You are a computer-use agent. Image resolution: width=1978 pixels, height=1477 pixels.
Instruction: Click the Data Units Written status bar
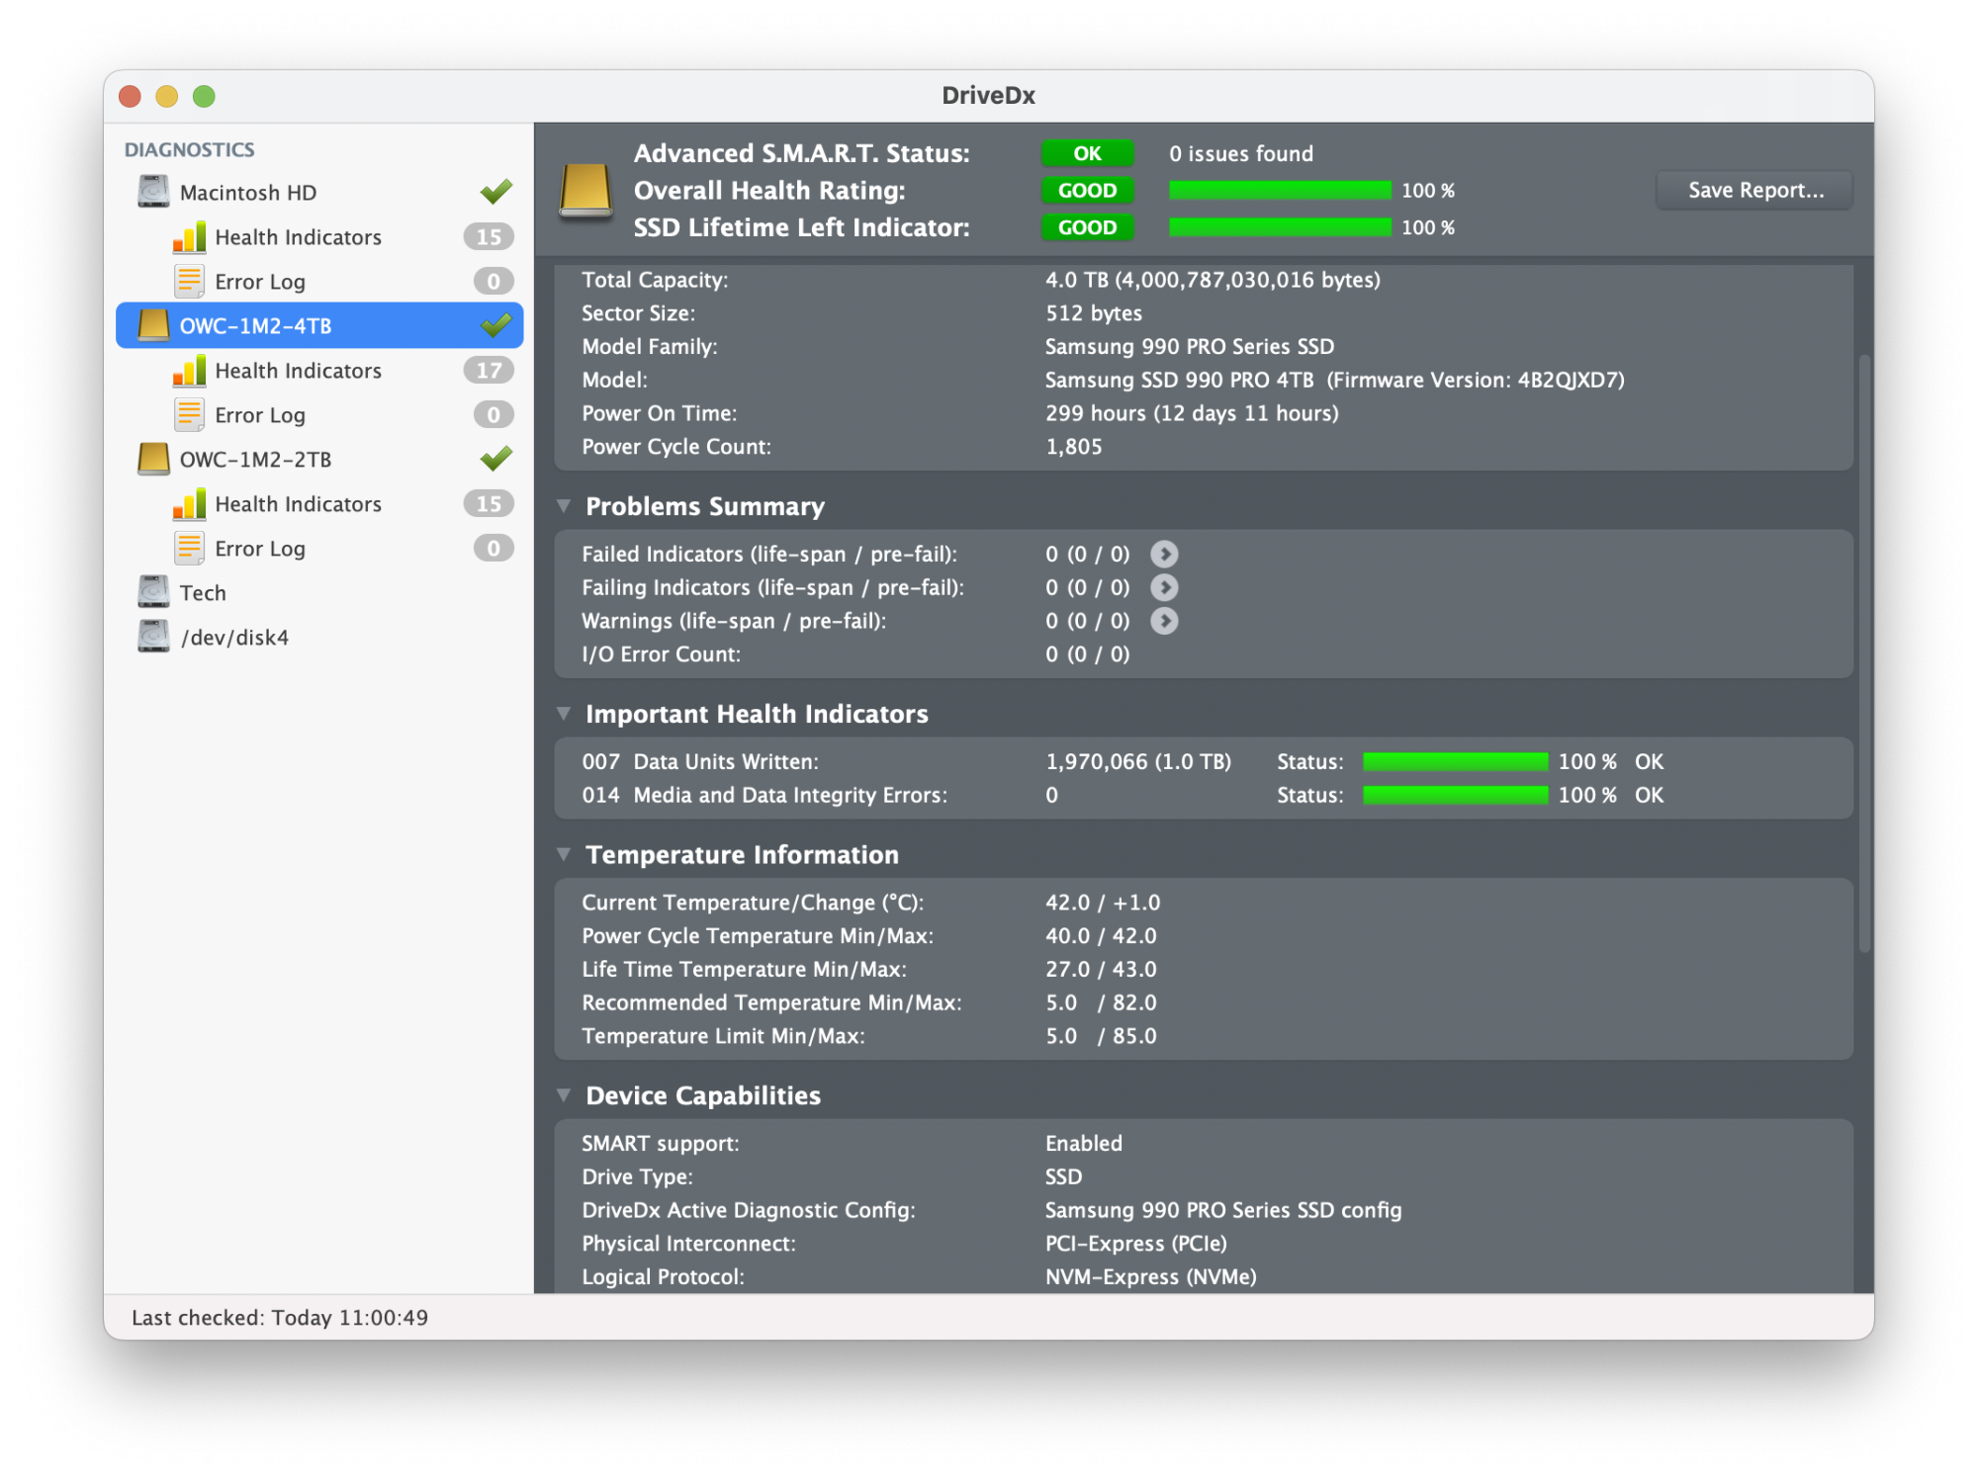tap(1455, 761)
